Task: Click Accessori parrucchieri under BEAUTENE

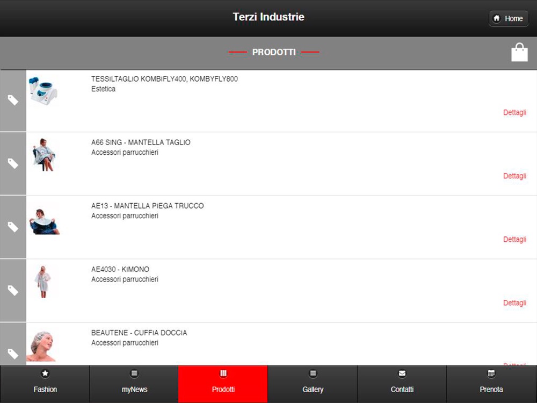Action: pyautogui.click(x=125, y=342)
